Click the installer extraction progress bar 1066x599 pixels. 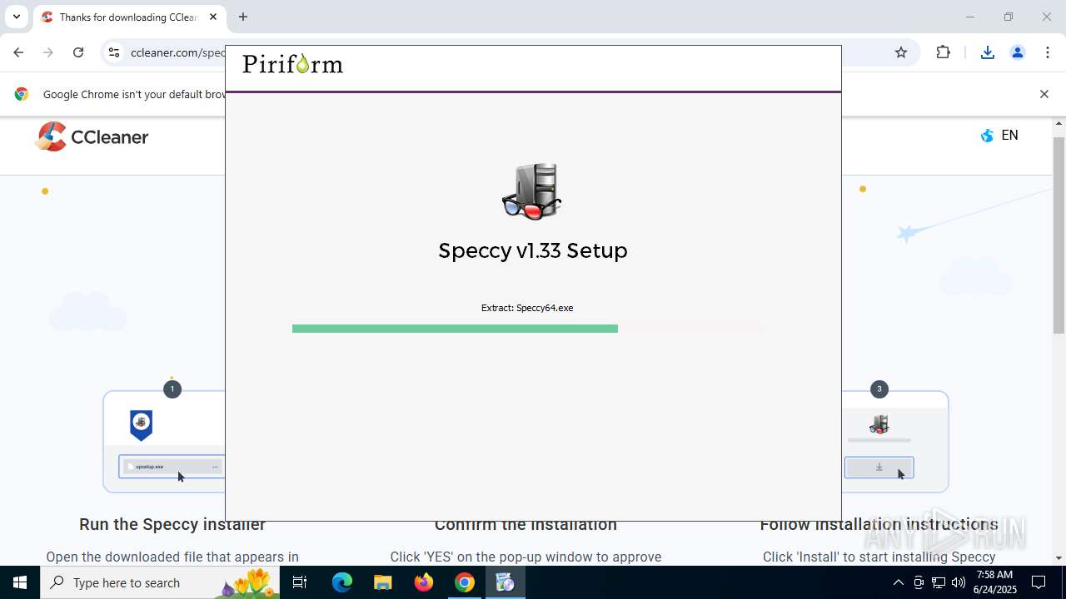529,329
